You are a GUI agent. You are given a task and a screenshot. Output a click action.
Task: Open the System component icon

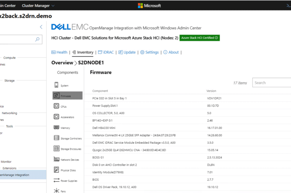[56, 85]
